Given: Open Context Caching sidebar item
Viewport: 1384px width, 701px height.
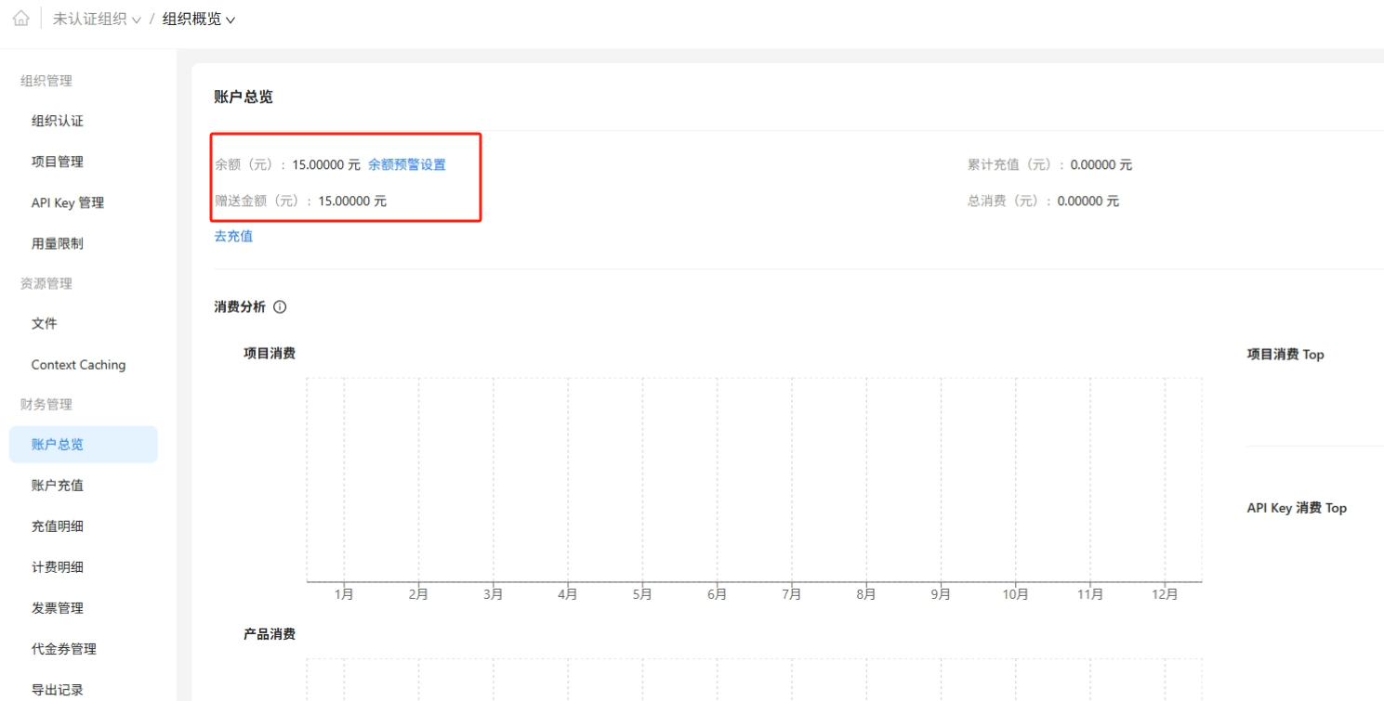Looking at the screenshot, I should 78,365.
